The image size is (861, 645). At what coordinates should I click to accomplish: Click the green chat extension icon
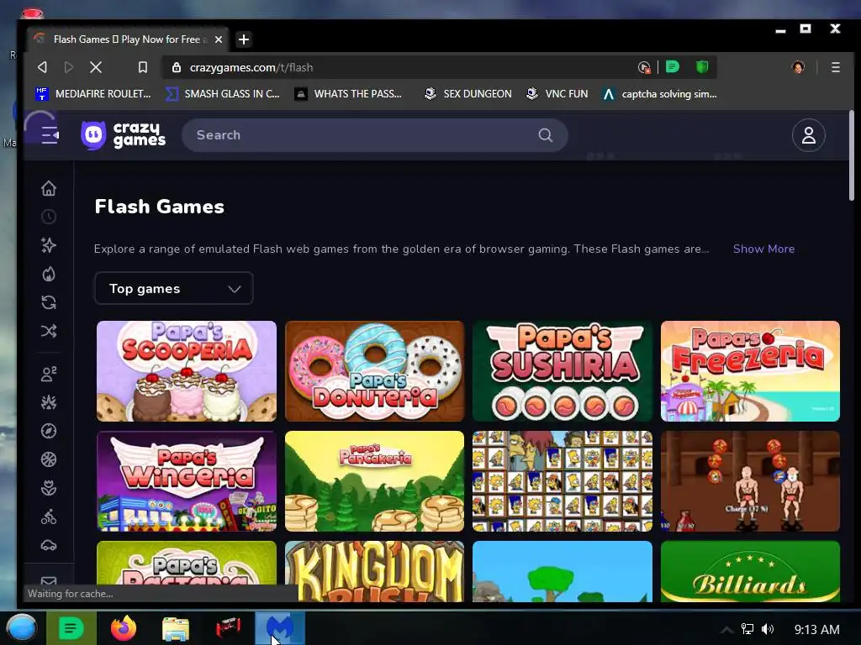(672, 67)
